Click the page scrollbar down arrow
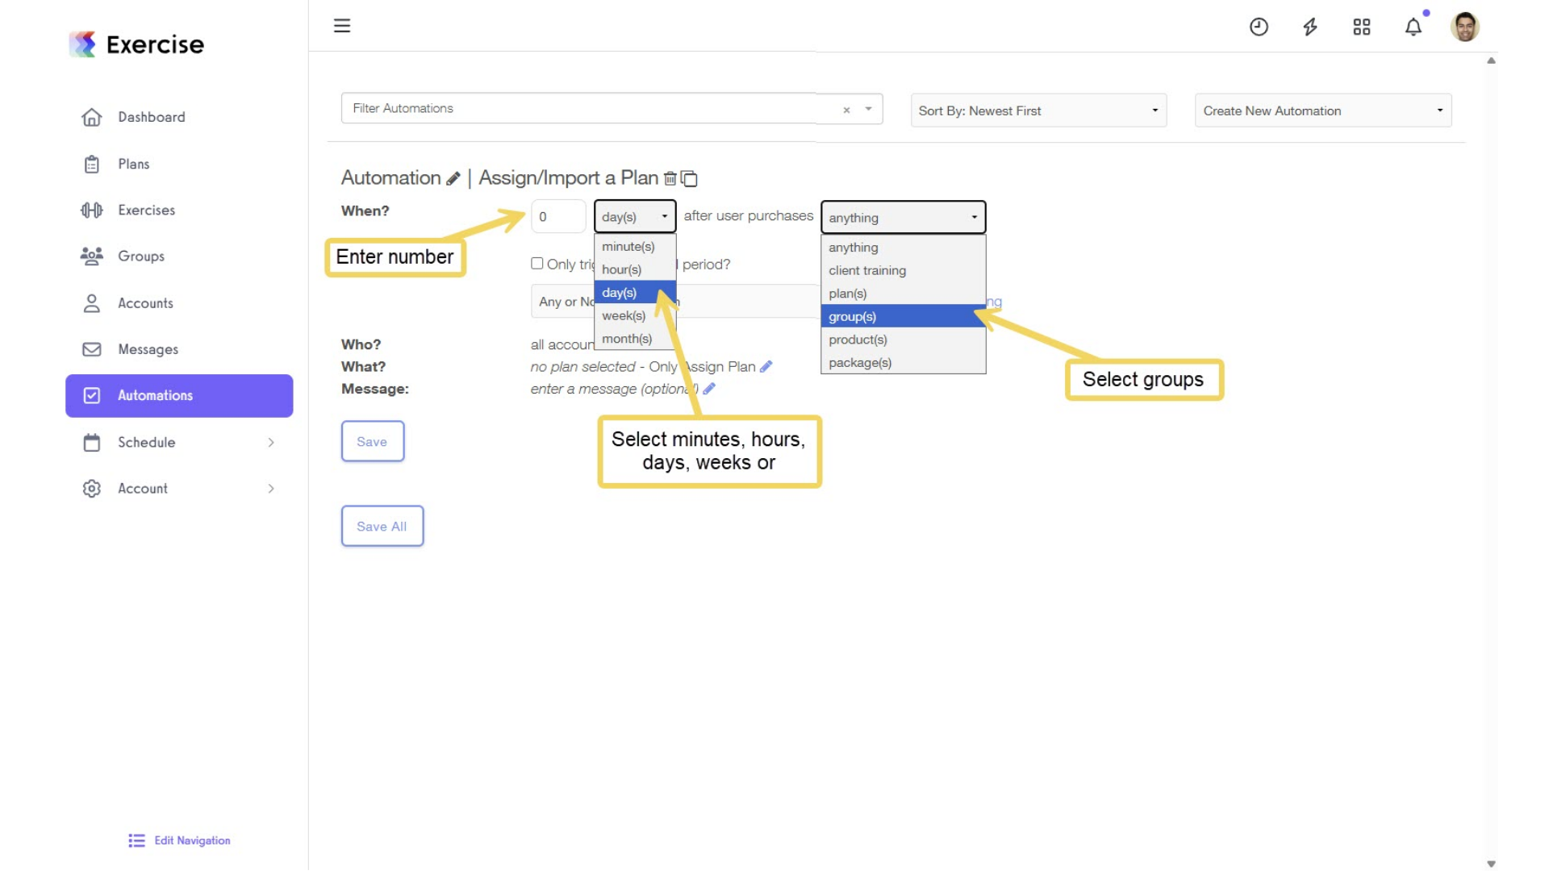 click(x=1492, y=864)
